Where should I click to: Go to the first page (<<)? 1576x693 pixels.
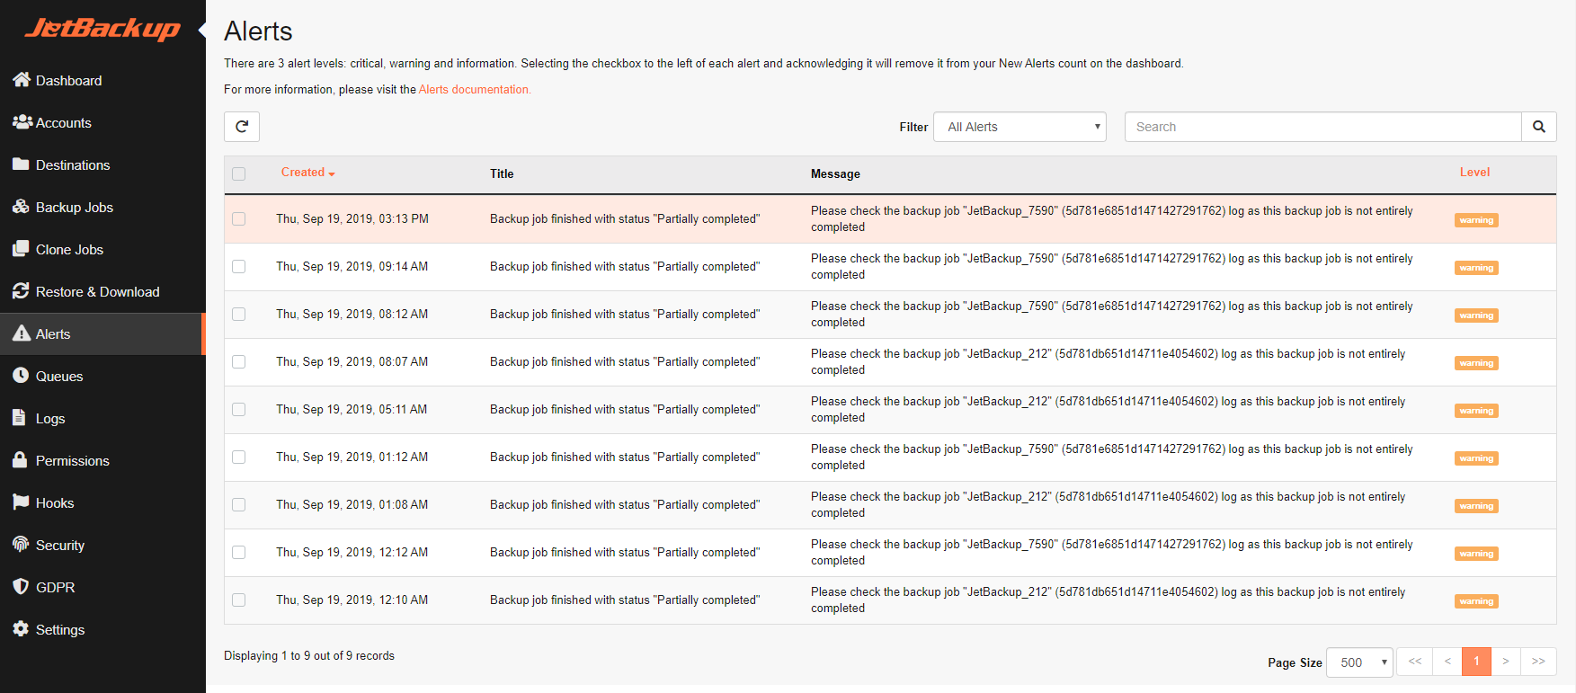coord(1415,662)
